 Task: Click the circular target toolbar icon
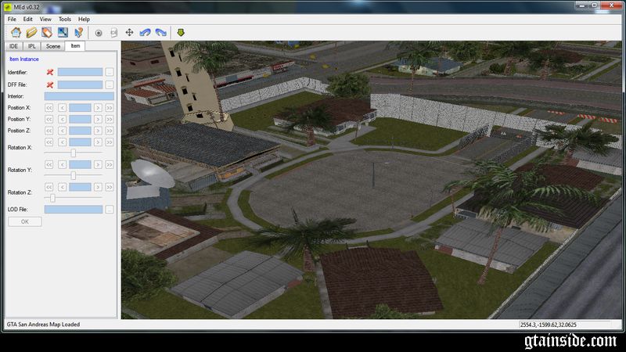point(99,33)
